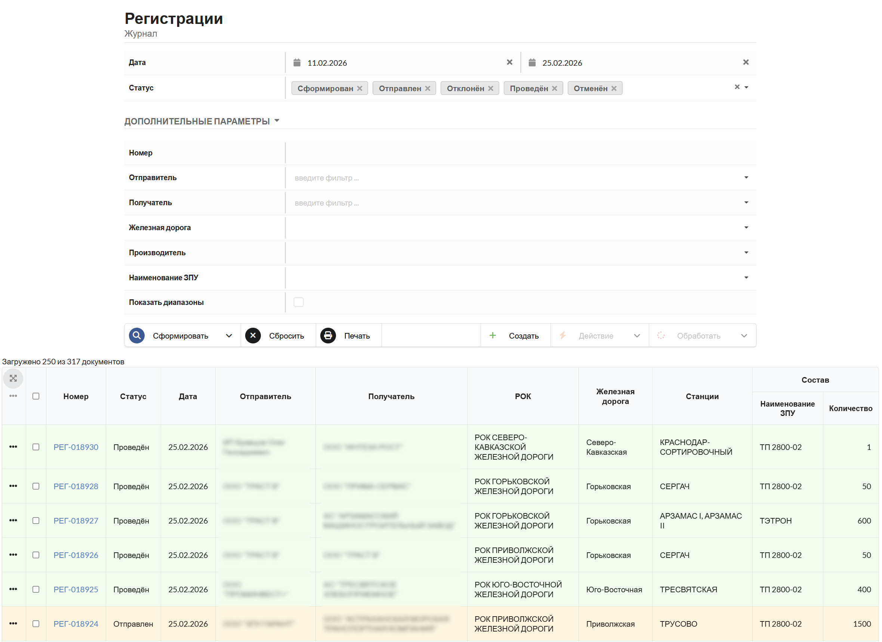Click the Сбросить button label
This screenshot has height=642, width=882.
[x=287, y=336]
